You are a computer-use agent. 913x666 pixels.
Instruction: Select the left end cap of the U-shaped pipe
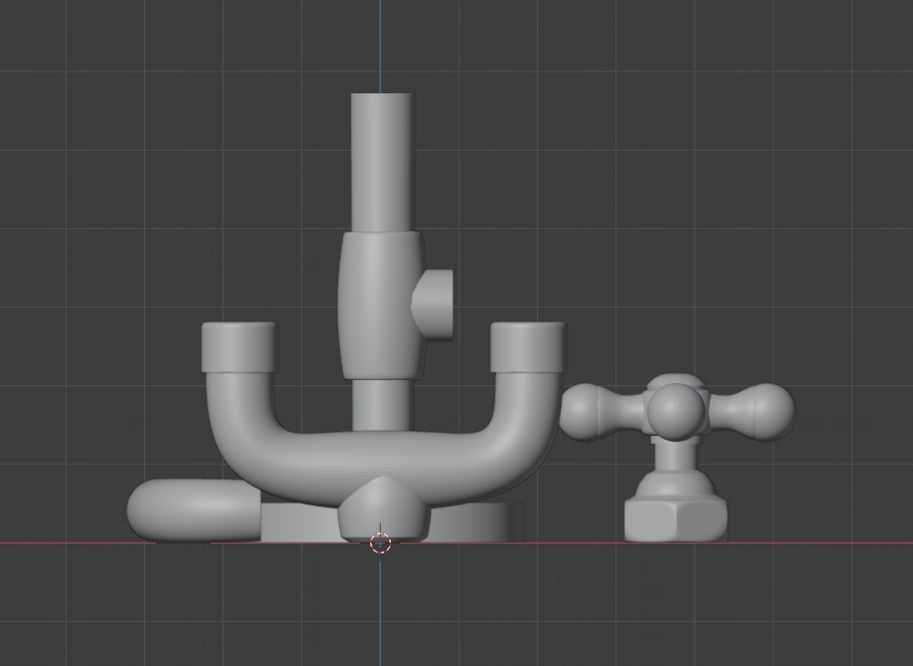coord(239,347)
